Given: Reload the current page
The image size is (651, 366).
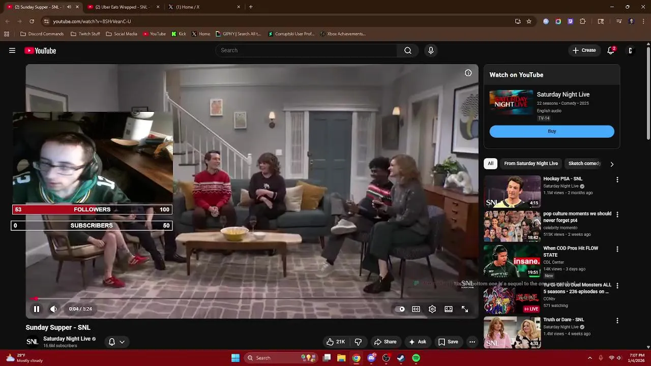Looking at the screenshot, I should [32, 21].
